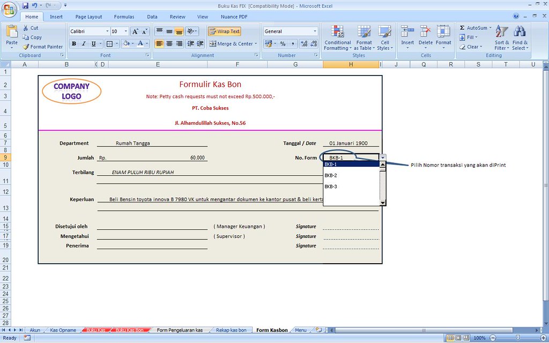Open the General number format dropdown
549x343 pixels.
[315, 32]
